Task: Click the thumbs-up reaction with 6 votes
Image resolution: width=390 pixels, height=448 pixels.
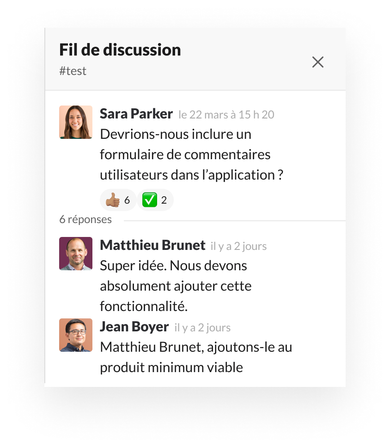Action: coord(118,200)
